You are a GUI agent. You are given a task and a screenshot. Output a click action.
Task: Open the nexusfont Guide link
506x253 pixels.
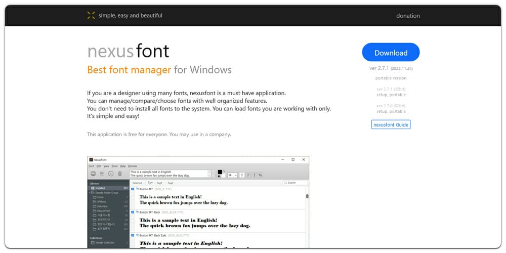coord(391,124)
